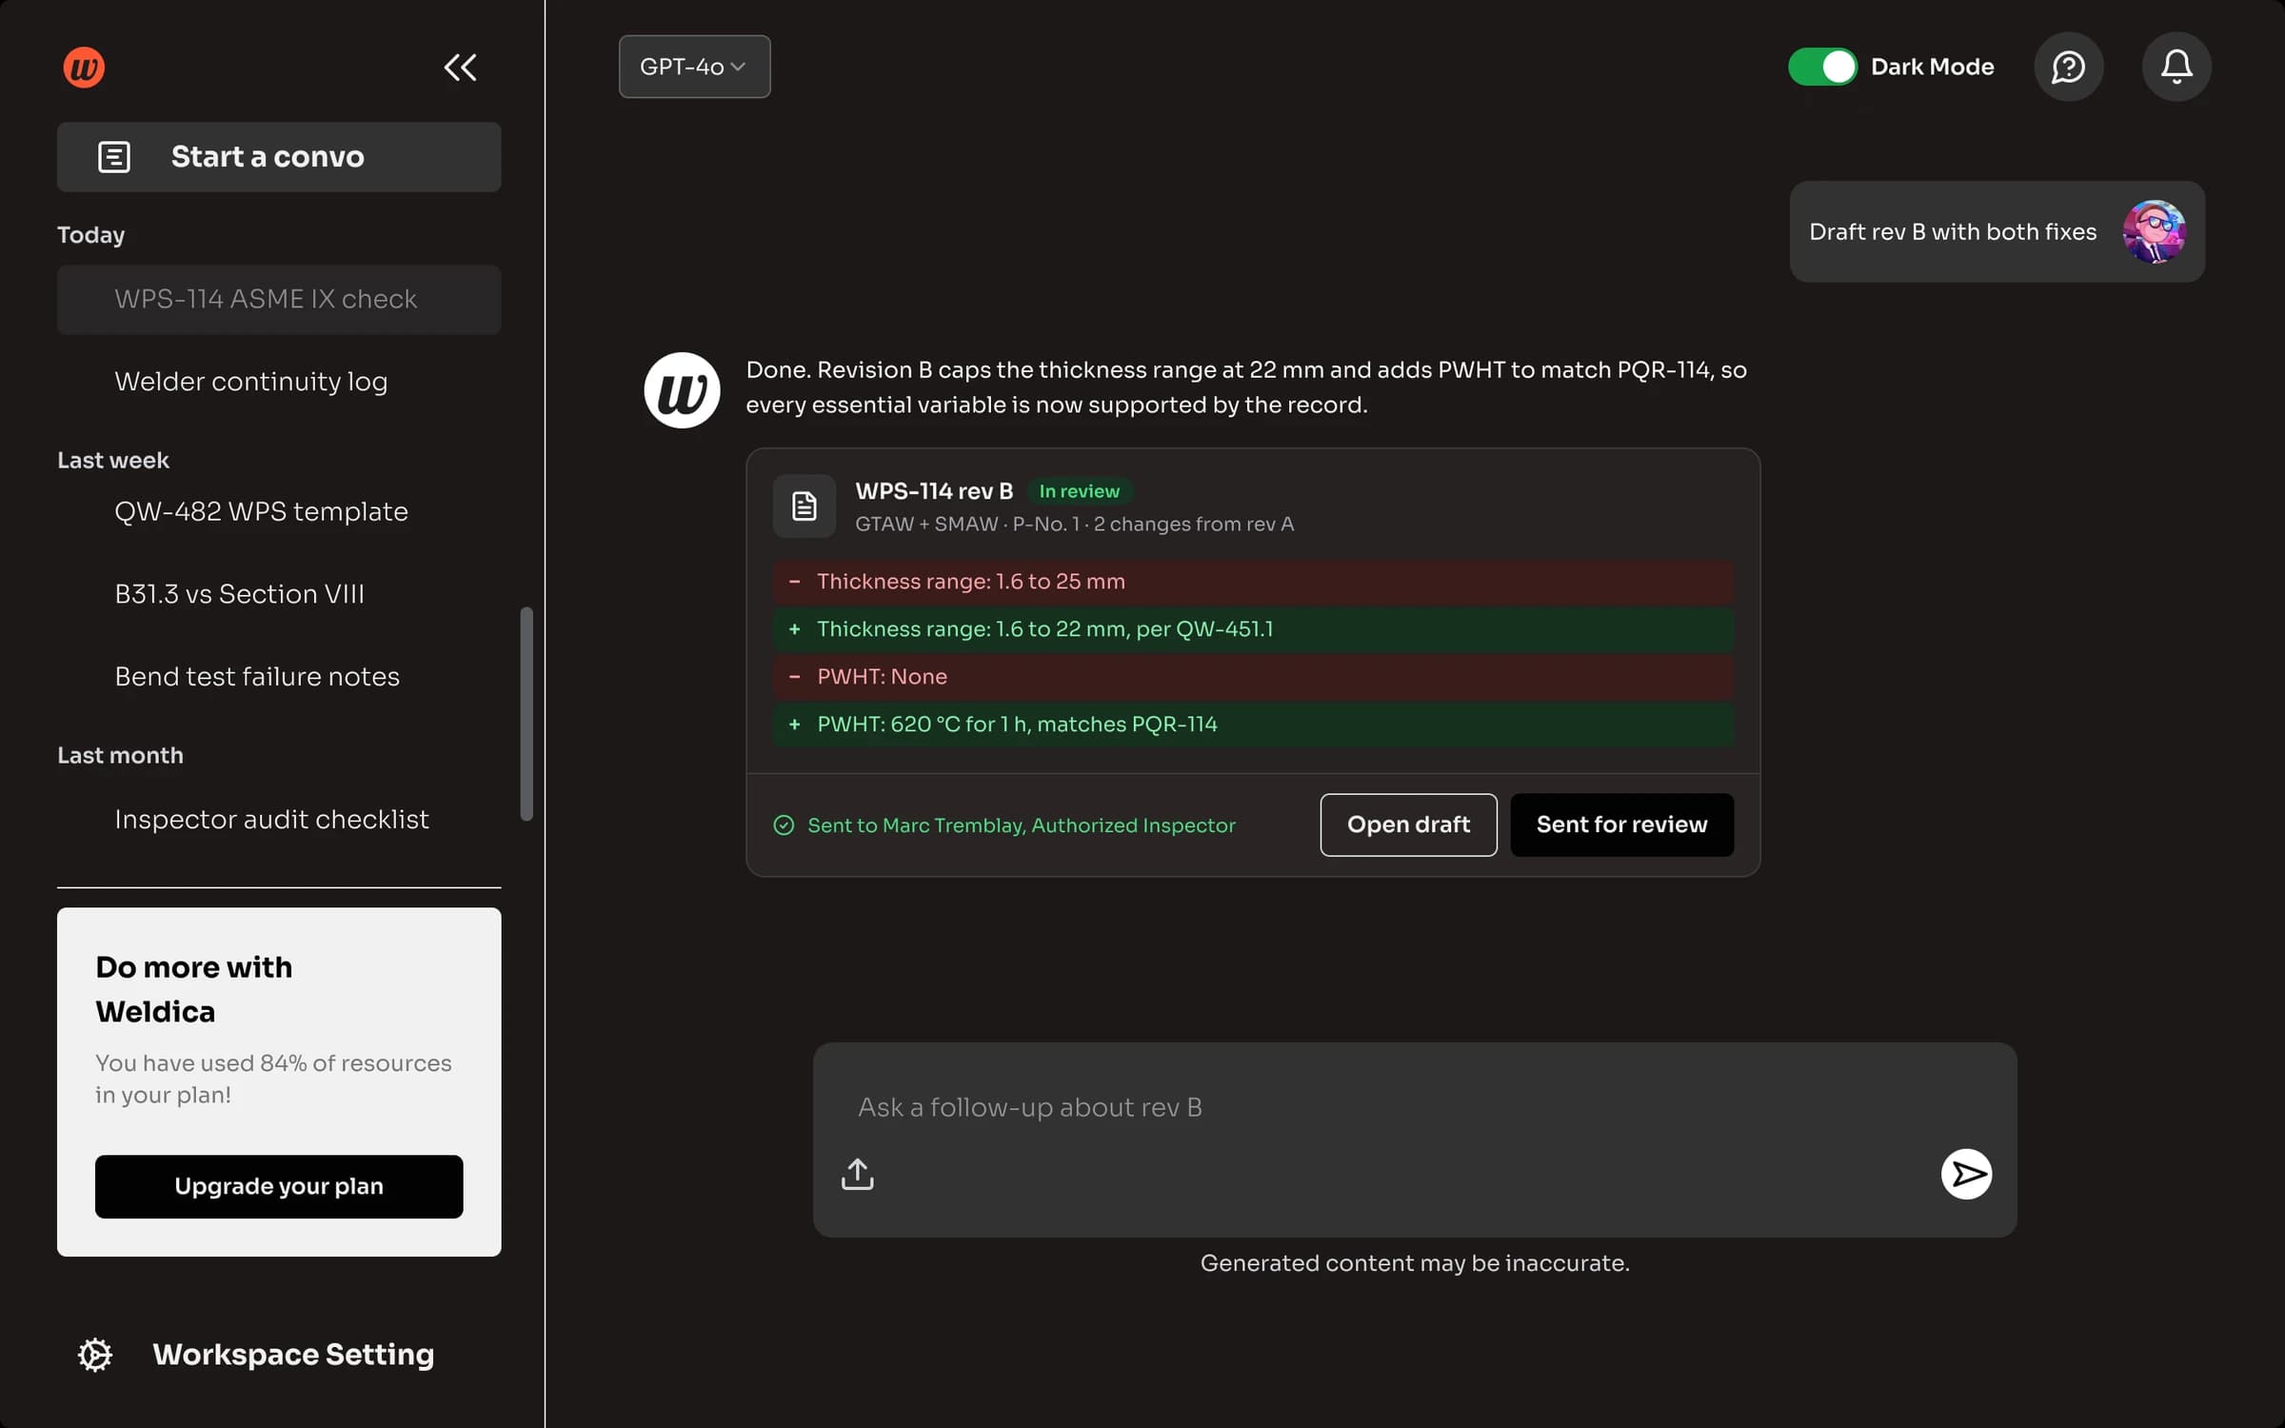Select added line PWHT: 620 °C for 1 h
The width and height of the screenshot is (2285, 1428).
(x=1253, y=724)
